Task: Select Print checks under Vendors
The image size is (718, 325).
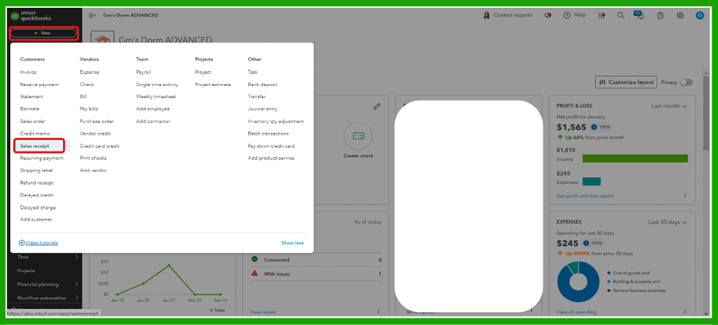Action: pos(93,158)
